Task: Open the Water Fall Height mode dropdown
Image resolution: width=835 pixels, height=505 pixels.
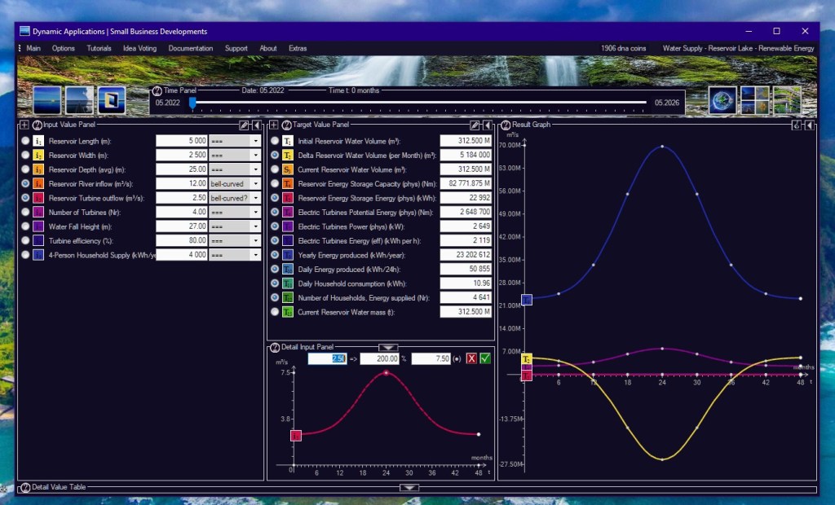Action: (234, 226)
